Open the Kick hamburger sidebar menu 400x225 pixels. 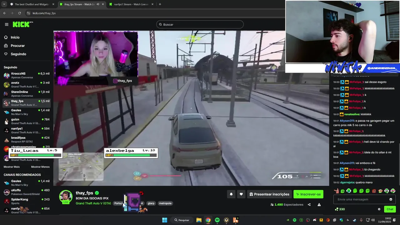7,24
